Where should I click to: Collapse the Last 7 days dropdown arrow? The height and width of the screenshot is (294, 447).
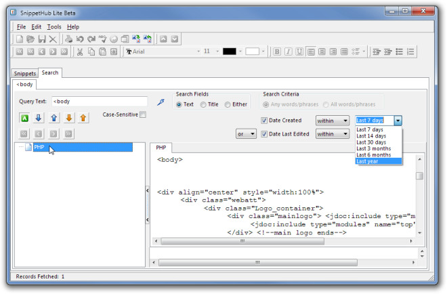click(x=398, y=121)
